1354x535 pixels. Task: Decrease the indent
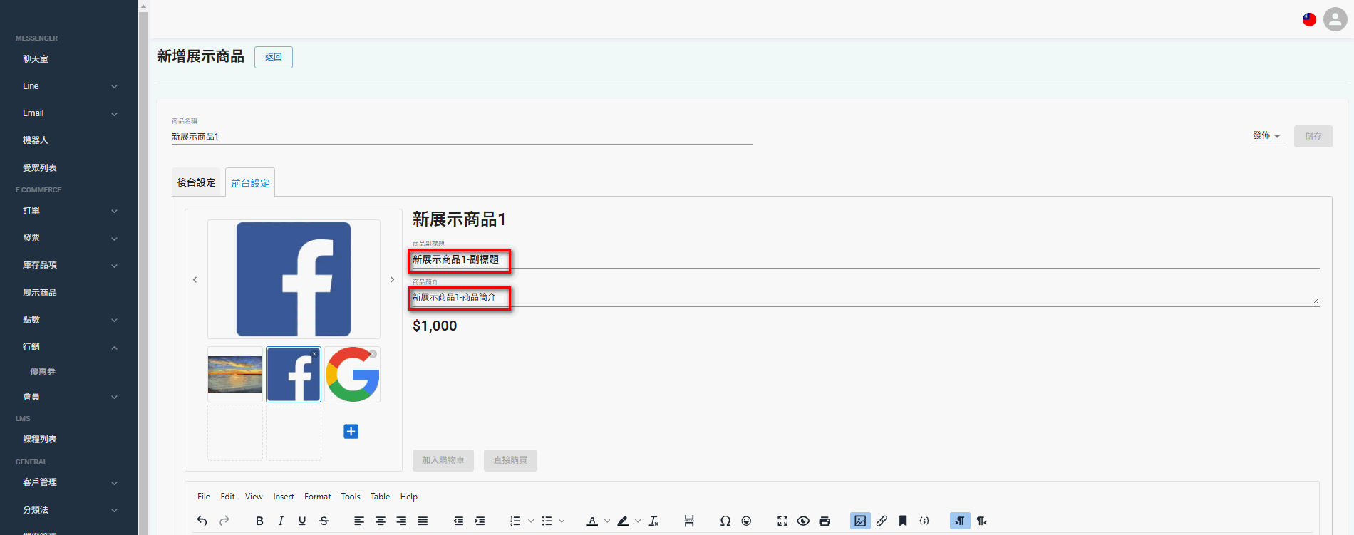[458, 521]
